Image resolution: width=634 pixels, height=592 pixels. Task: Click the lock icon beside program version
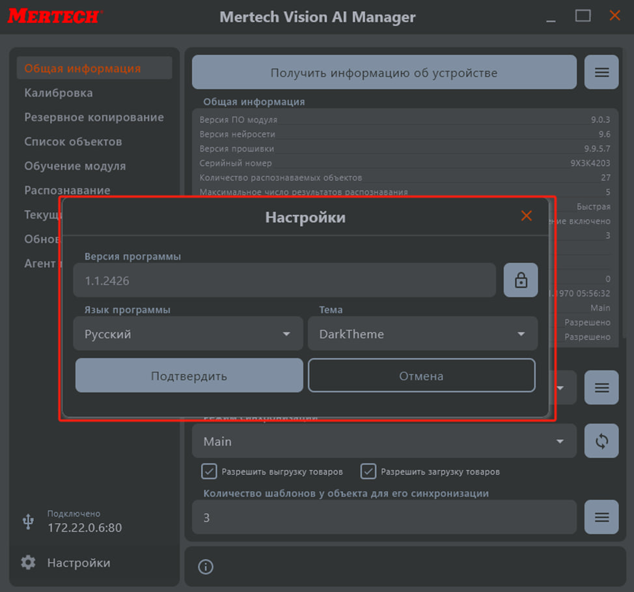[x=521, y=280]
